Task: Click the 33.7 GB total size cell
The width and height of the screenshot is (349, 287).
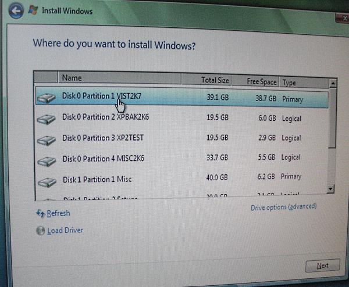Action: [x=217, y=157]
